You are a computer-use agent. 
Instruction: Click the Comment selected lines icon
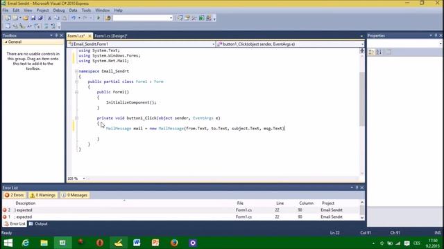[x=46, y=26]
